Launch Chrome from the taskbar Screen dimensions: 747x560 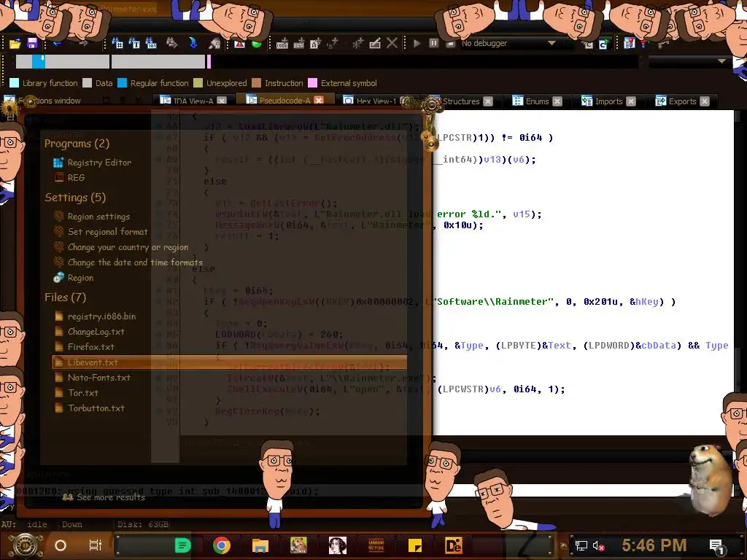click(221, 545)
